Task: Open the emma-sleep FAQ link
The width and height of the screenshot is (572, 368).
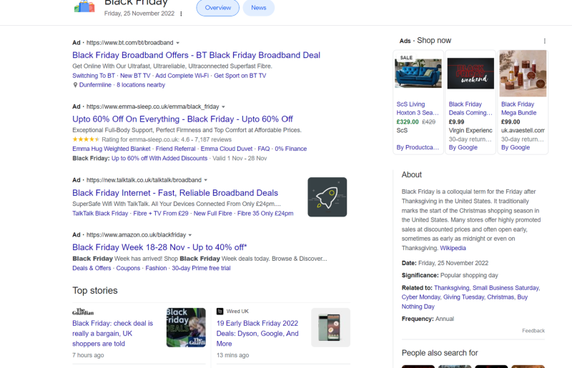Action: coord(264,149)
